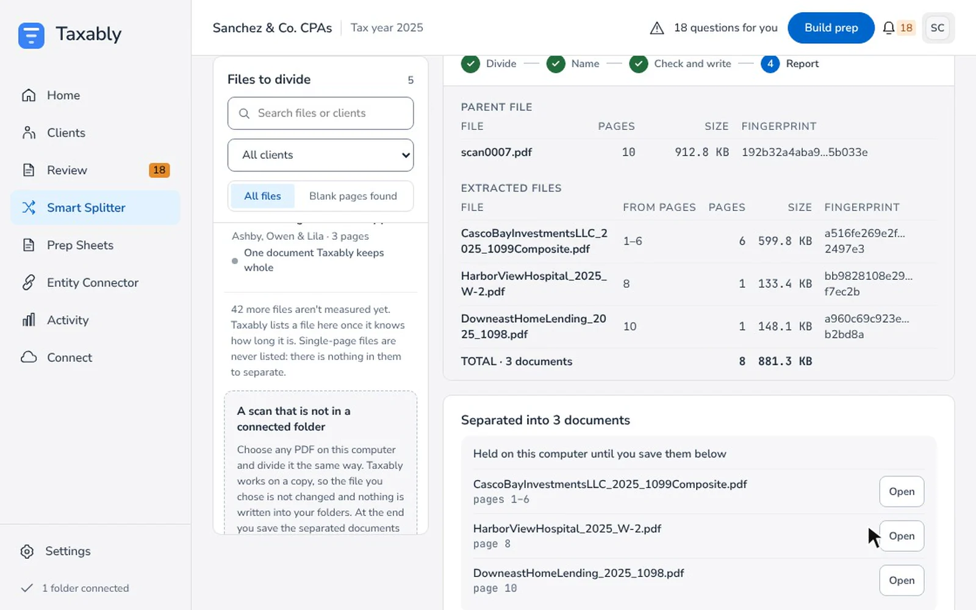Open DowneastHomeLending_2025_1098.pdf with its Open button
This screenshot has width=976, height=610.
pos(902,581)
